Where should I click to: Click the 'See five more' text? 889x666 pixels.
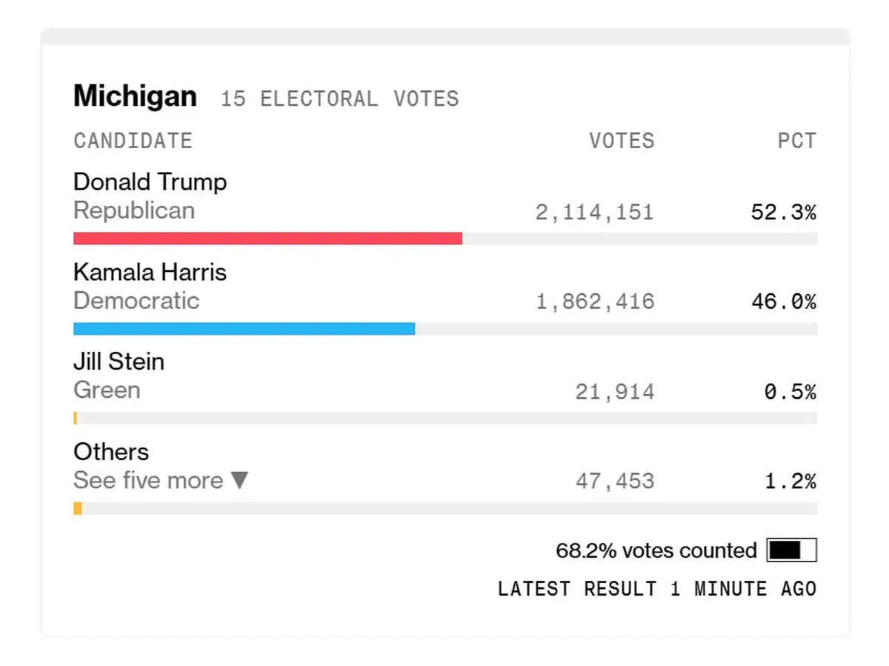click(x=148, y=481)
